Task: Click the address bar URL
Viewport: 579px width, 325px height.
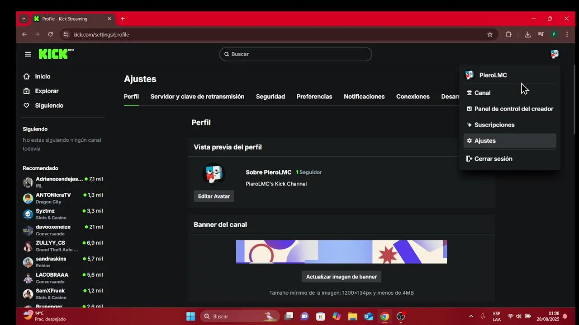Action: pos(101,34)
